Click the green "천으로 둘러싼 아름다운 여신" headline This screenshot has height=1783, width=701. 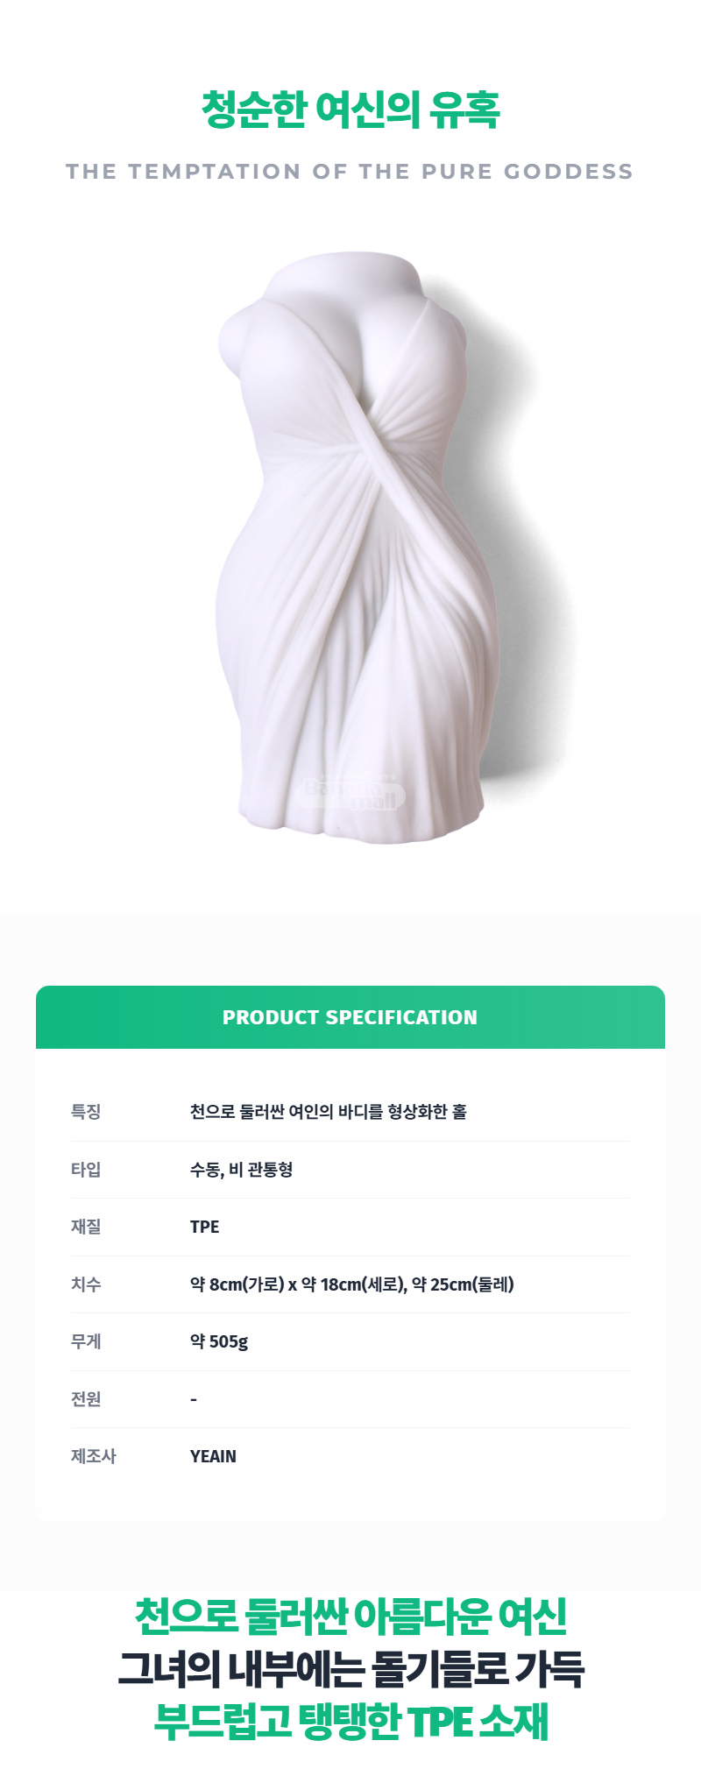(x=350, y=1617)
